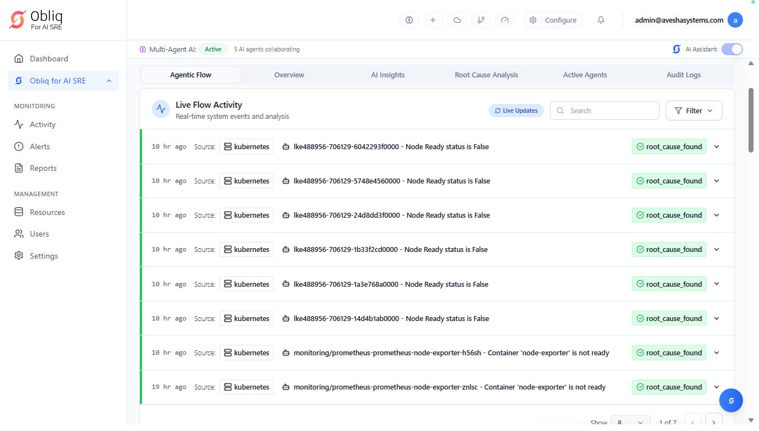
Task: Click the user avatar 'a'
Action: 735,20
